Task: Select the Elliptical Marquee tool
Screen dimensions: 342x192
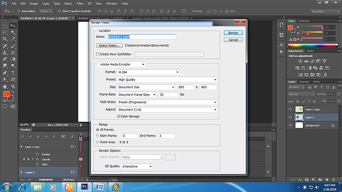Action: [x=5, y=26]
